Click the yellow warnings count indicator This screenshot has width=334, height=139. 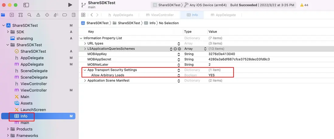click(304, 5)
